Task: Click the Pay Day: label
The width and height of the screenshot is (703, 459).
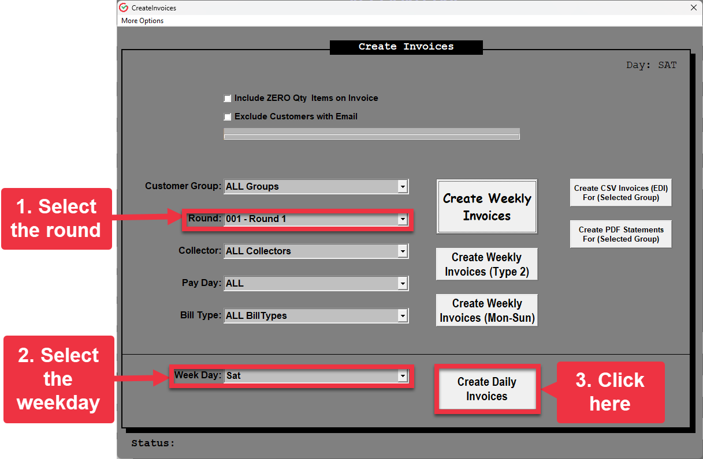Action: (x=202, y=283)
